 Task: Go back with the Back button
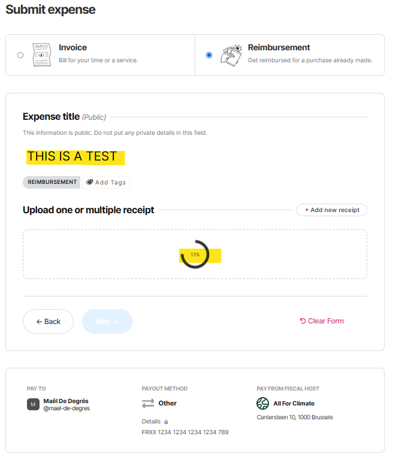click(x=48, y=322)
